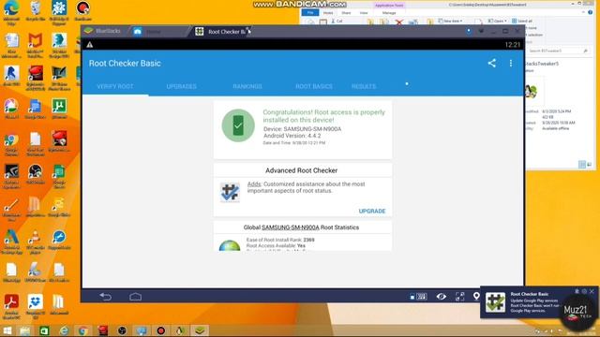Click the Home tab in Explorer window
600x337 pixels.
[x=328, y=12]
